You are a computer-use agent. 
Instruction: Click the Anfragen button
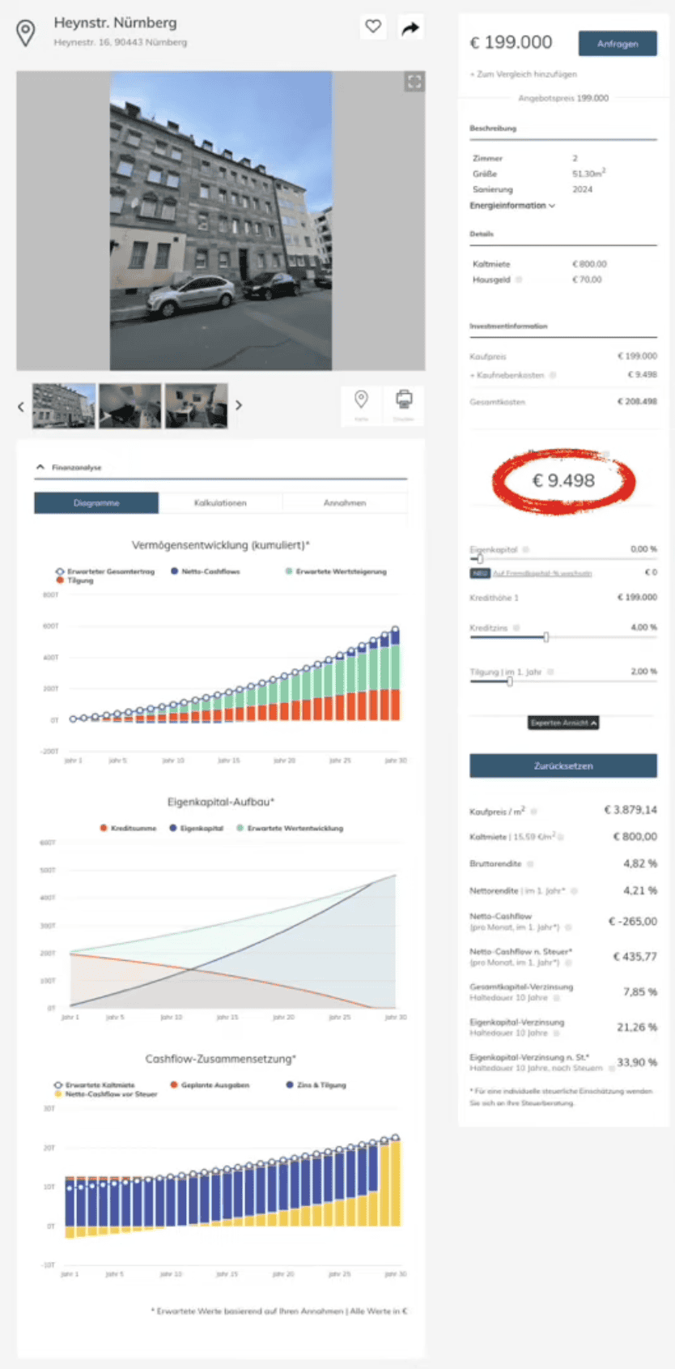tap(618, 44)
